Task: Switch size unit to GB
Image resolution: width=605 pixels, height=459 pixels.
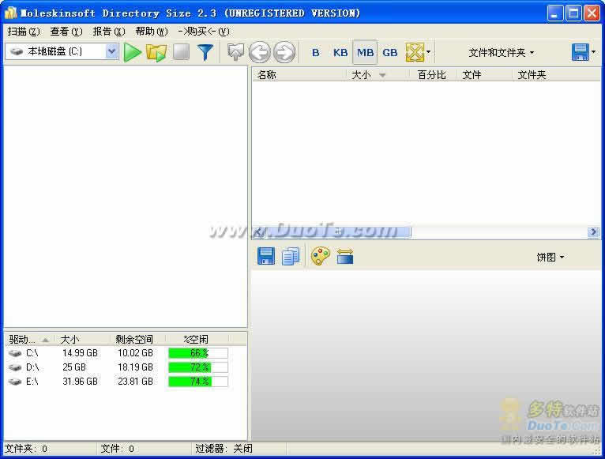Action: (389, 52)
